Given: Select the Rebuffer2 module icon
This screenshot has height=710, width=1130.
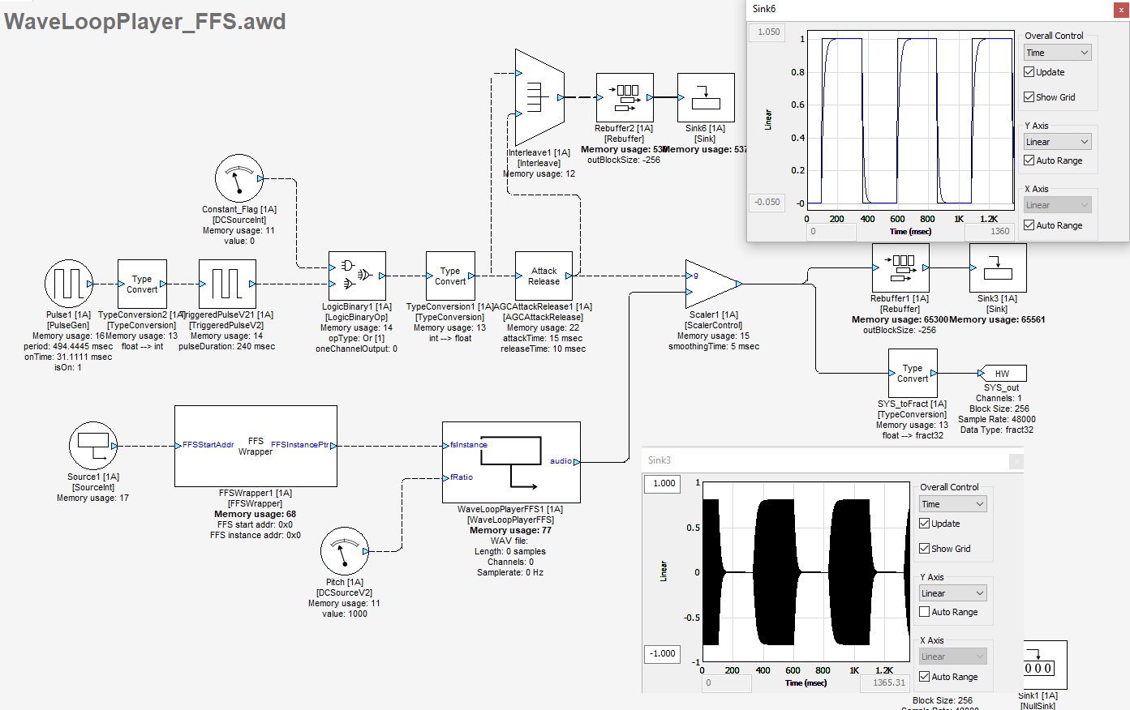Looking at the screenshot, I should click(x=625, y=97).
